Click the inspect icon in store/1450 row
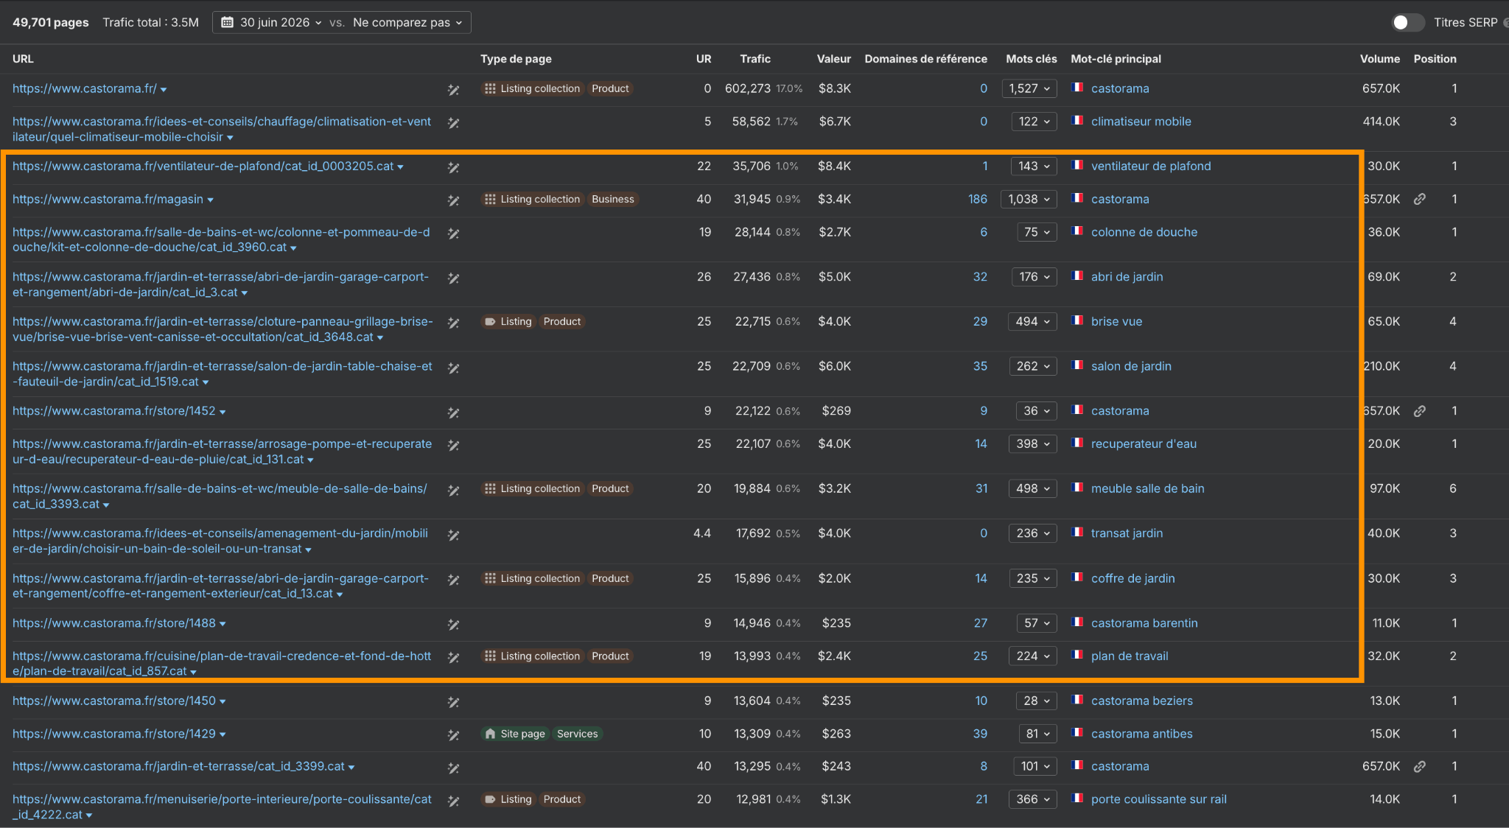 (453, 702)
